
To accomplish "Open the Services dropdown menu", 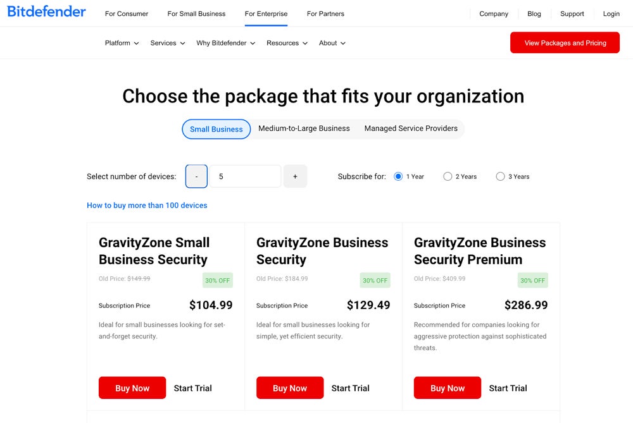I will tap(168, 43).
